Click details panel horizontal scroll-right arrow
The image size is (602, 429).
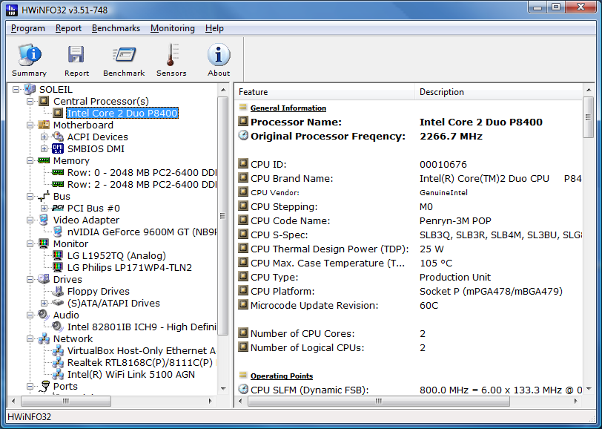pyautogui.click(x=575, y=401)
